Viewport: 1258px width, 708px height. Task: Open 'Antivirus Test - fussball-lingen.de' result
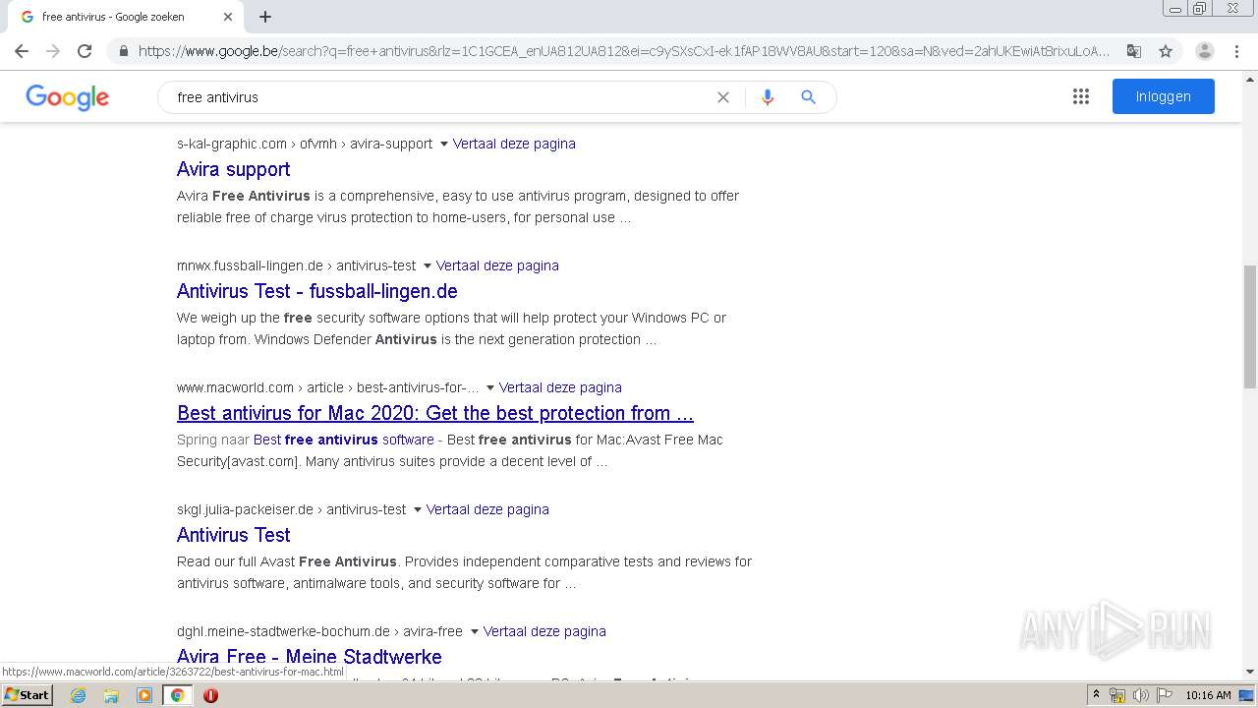tap(317, 291)
